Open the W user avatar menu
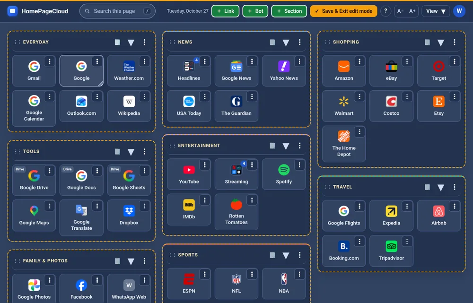473x303 pixels. 459,11
